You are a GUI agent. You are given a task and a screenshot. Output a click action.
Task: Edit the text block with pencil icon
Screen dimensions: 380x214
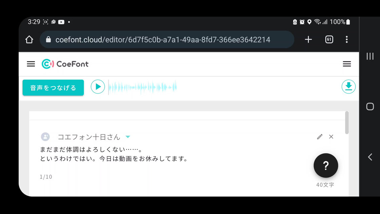click(x=320, y=137)
